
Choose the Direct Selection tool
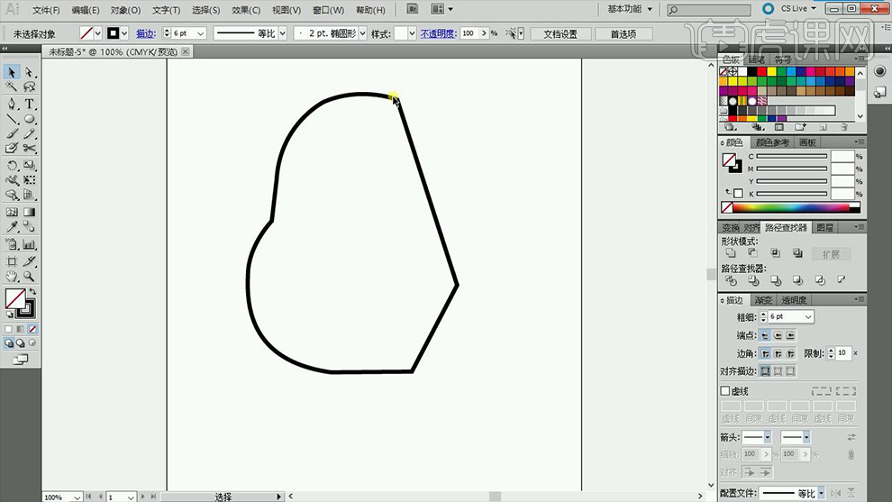(x=30, y=72)
